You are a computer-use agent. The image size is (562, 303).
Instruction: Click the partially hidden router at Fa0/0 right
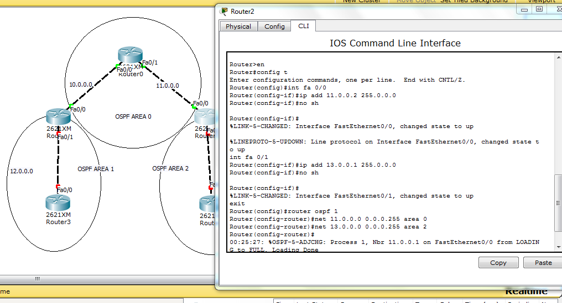205,117
